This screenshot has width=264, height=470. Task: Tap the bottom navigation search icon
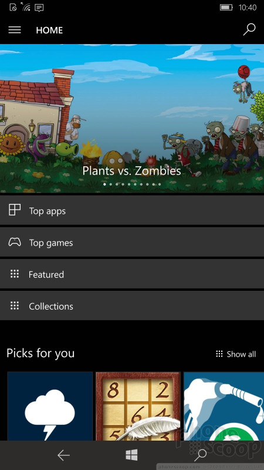pos(200,455)
